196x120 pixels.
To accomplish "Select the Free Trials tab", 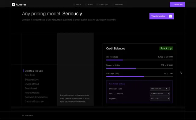I will (30, 75).
